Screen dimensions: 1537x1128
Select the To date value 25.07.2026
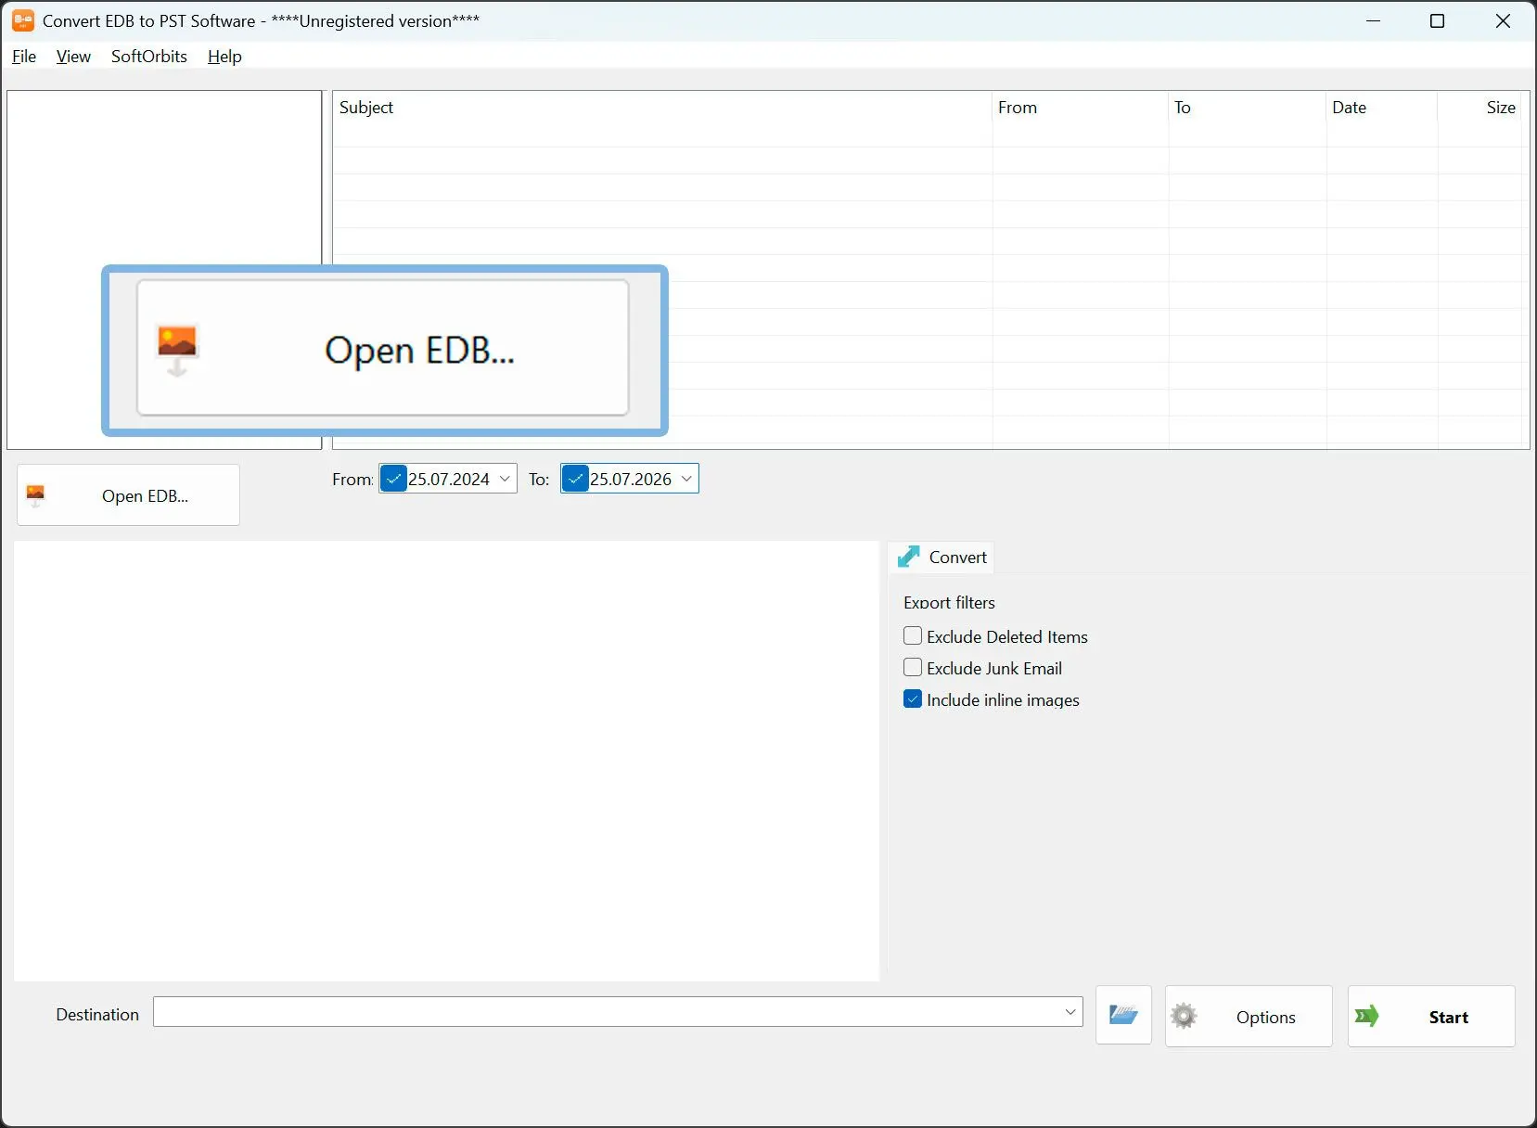(x=631, y=479)
